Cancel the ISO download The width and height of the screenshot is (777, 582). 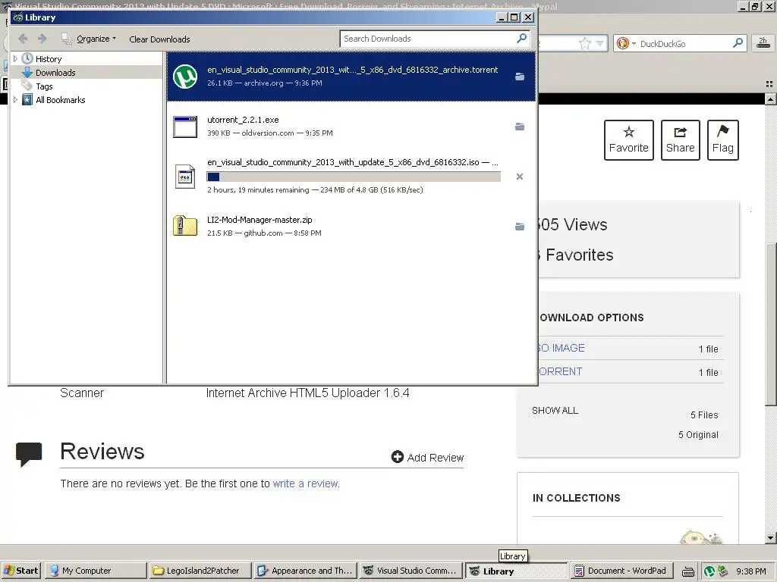519,177
